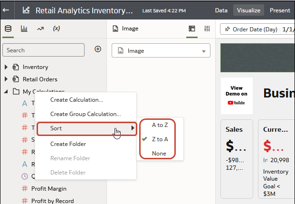Click the add plus icon beside Search
The width and height of the screenshot is (295, 204).
(98, 49)
